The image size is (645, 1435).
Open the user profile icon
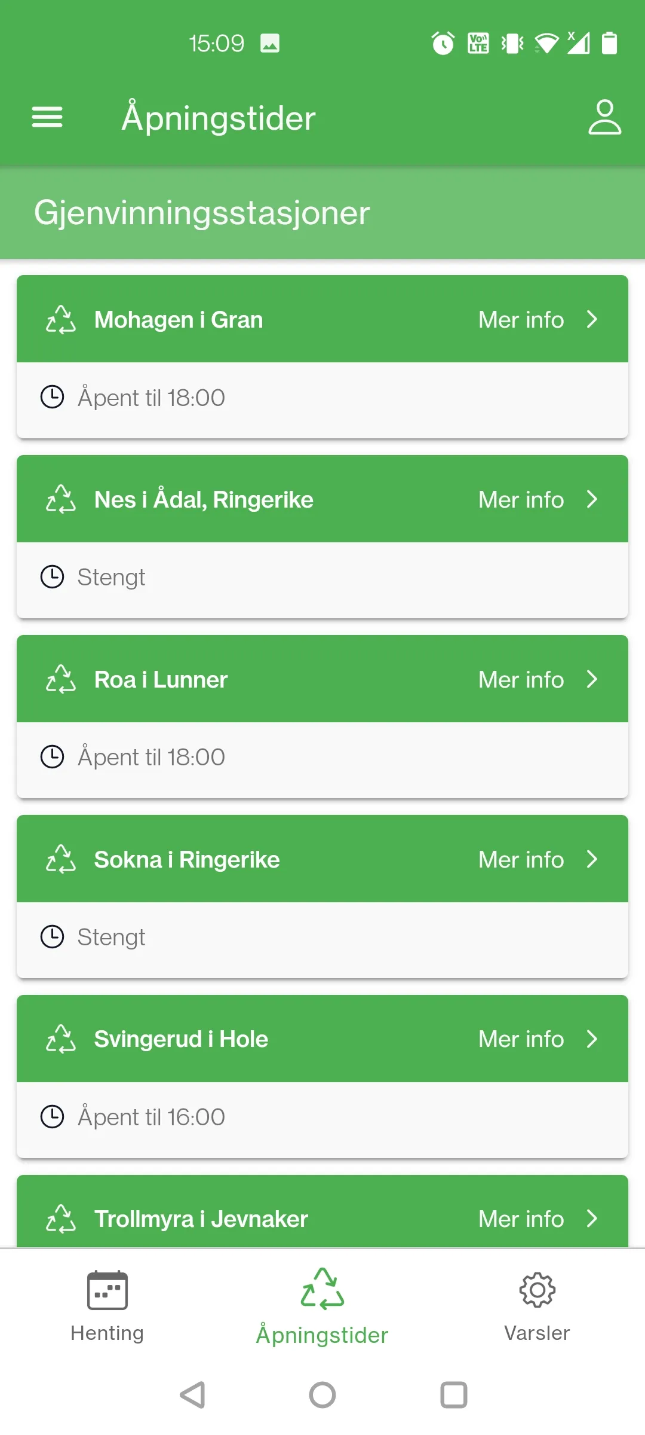coord(604,117)
